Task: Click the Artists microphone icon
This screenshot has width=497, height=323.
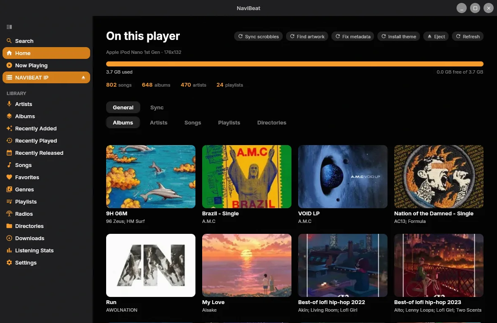Action: click(x=9, y=104)
